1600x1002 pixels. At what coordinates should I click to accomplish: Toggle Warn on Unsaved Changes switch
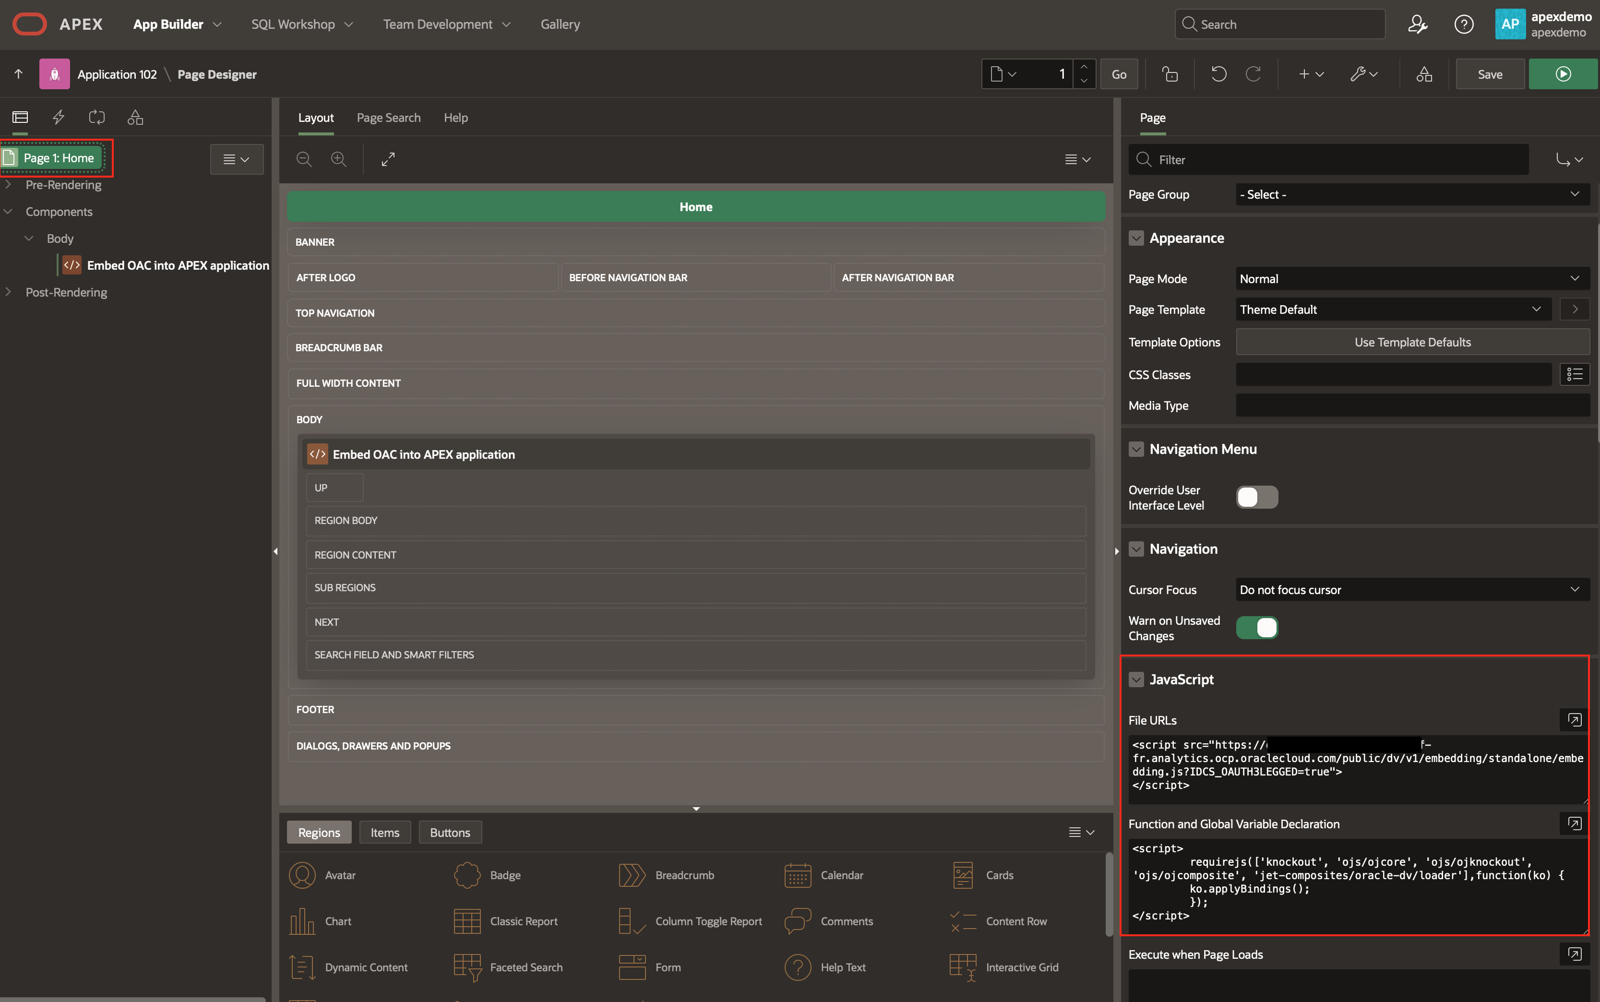[1256, 628]
